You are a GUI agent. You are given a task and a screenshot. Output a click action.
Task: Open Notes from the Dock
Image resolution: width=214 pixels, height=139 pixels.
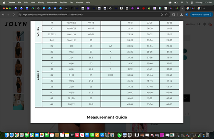click(x=67, y=135)
